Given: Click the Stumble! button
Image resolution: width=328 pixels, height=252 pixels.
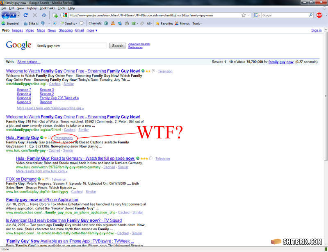Looking at the screenshot, I should click(10, 23).
